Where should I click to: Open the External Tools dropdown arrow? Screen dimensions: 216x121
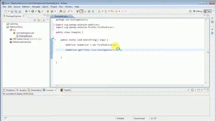tap(42, 11)
